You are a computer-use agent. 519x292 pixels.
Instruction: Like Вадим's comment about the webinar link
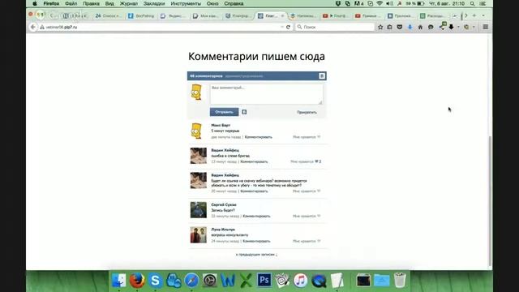[x=307, y=191]
